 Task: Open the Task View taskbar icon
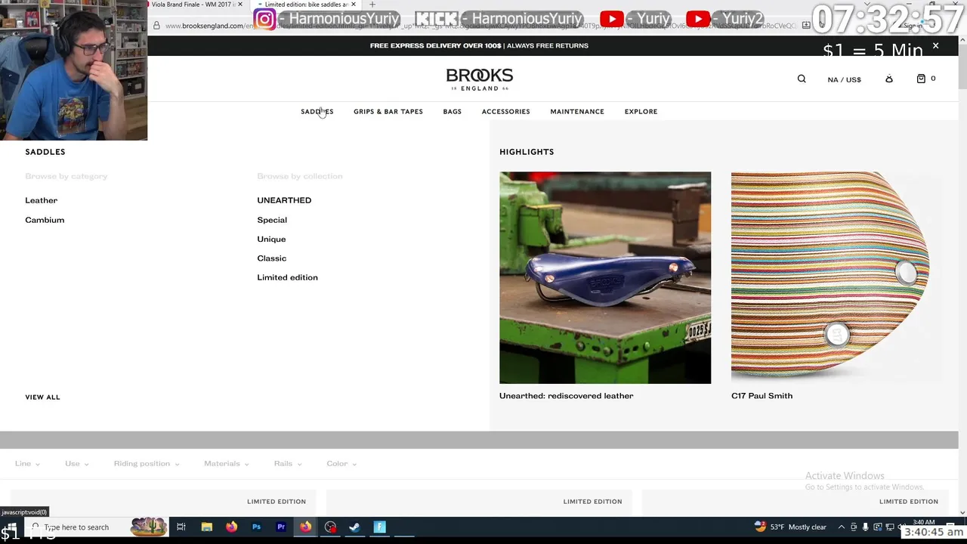[x=181, y=527]
